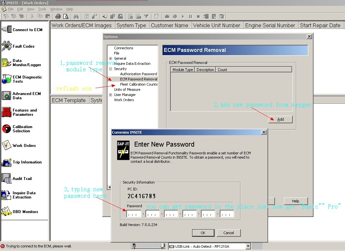
Task: Click the Print icon in toolbar
Action: 58,17
